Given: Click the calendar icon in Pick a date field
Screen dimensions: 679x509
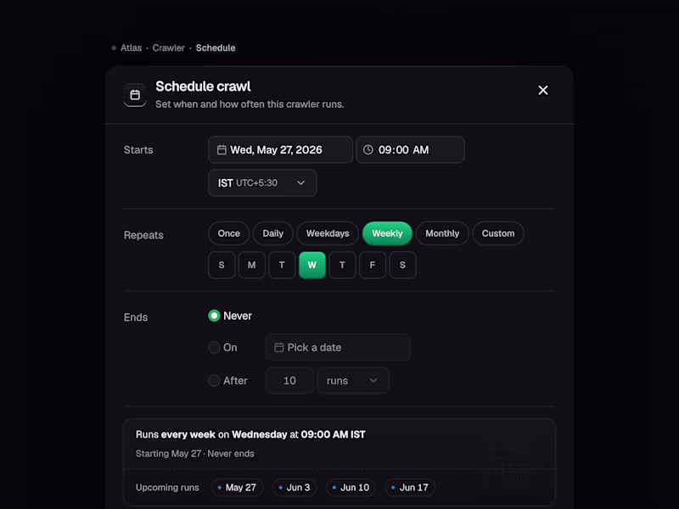Looking at the screenshot, I should tap(279, 348).
